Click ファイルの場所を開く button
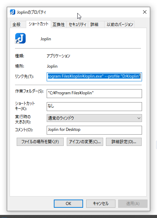 (40, 142)
